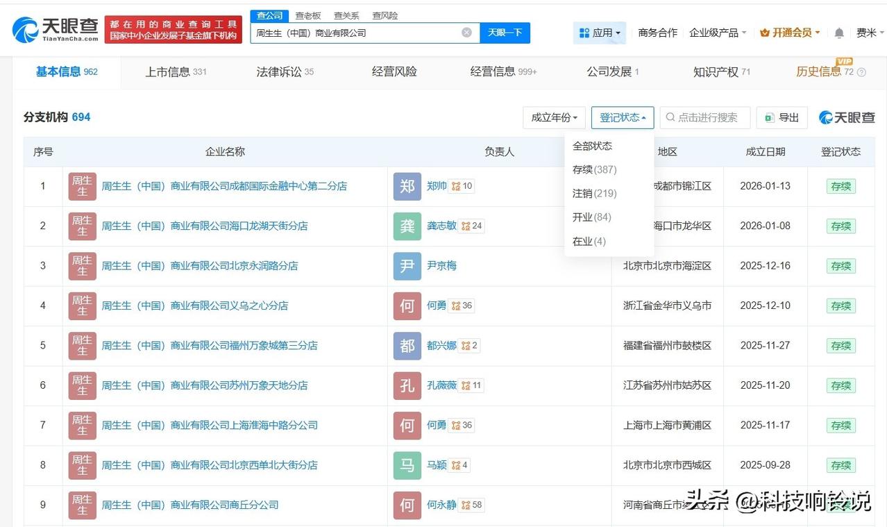Click the 周生生 logo in row 1
This screenshot has width=887, height=527.
[x=82, y=186]
